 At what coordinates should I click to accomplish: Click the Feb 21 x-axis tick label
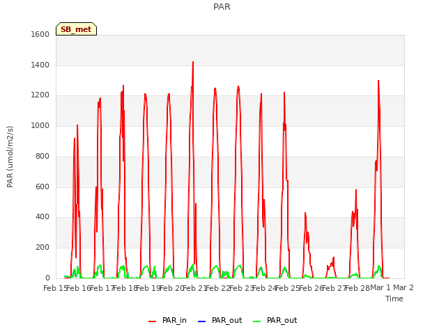coord(194,288)
